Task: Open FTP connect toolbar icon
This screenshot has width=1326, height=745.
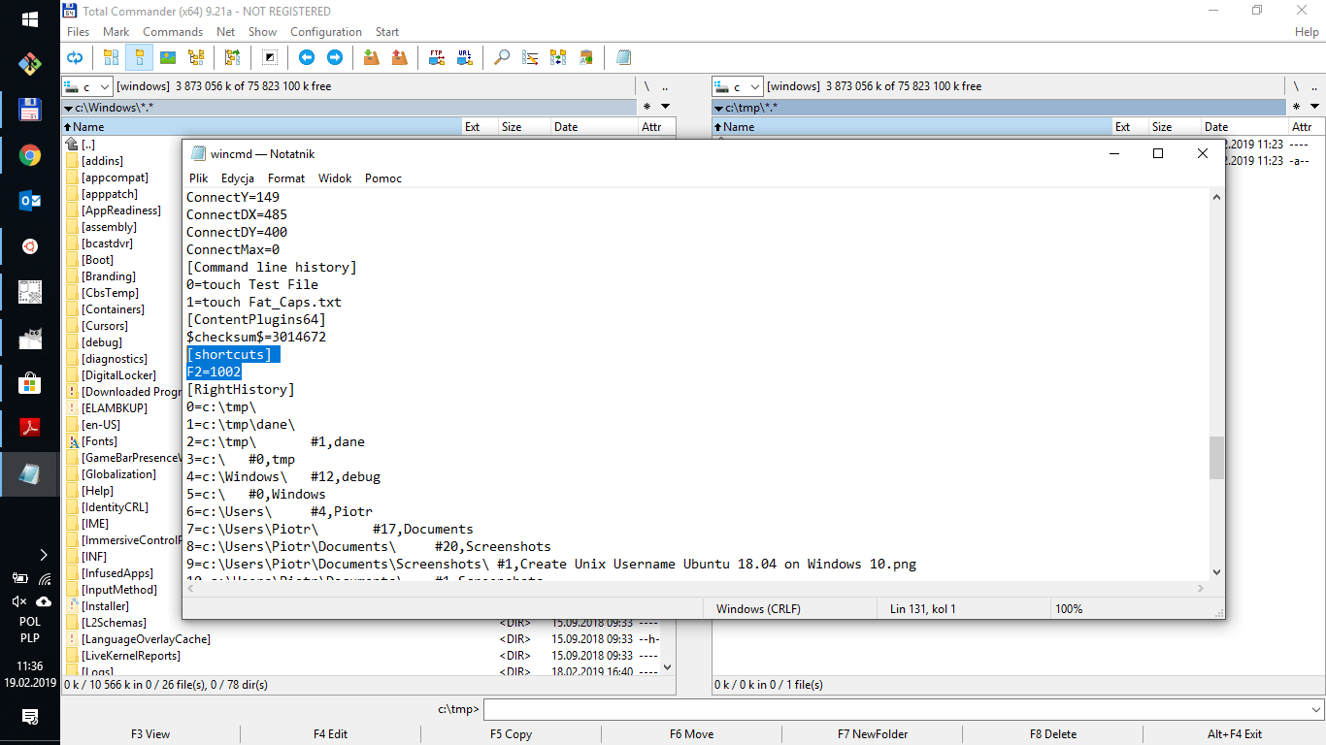Action: (x=437, y=57)
